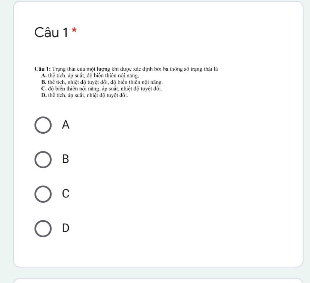Click the bold 'Câu 1:' text in image
This screenshot has width=310, height=283.
(42, 69)
